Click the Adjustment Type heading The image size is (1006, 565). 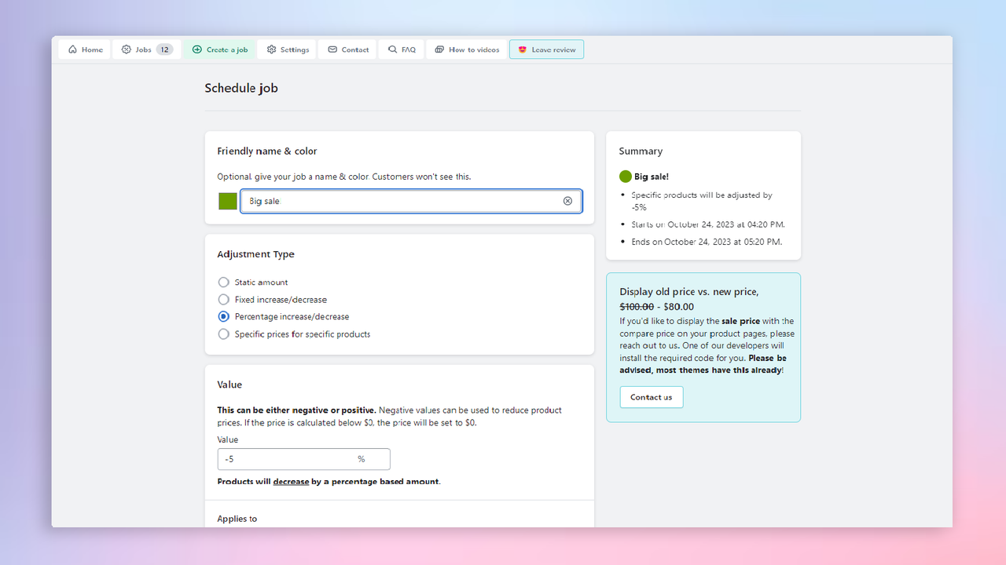255,254
